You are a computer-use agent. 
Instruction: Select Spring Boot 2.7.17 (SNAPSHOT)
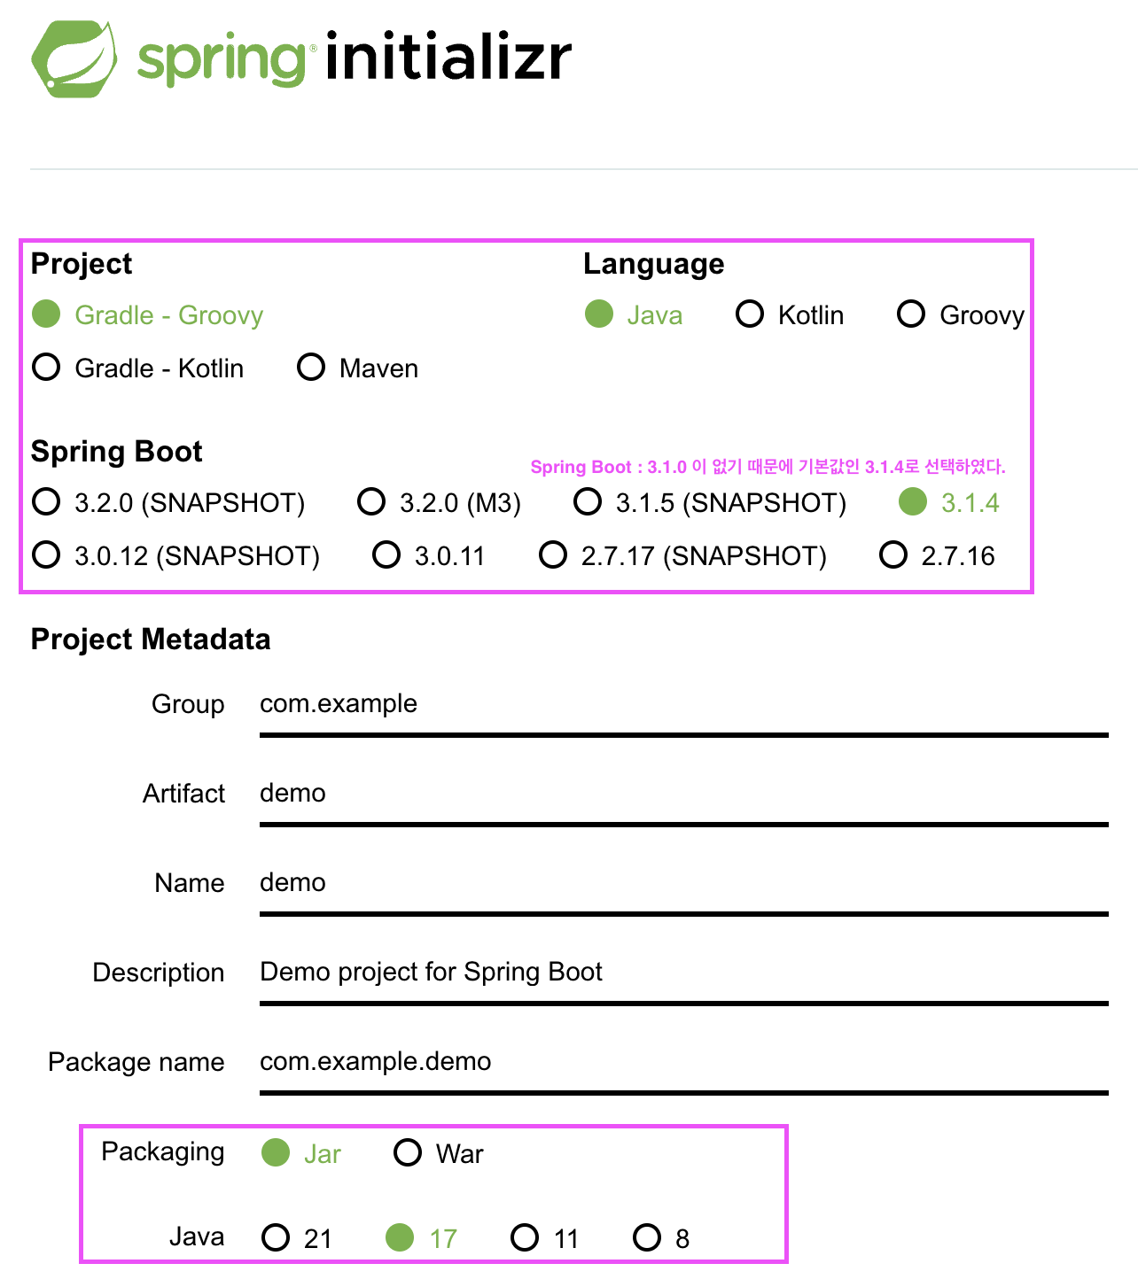pos(682,555)
